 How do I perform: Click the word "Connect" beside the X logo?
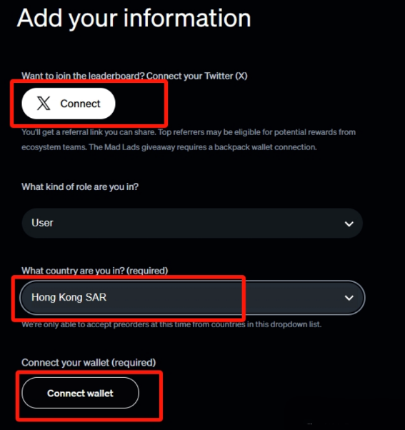click(80, 104)
